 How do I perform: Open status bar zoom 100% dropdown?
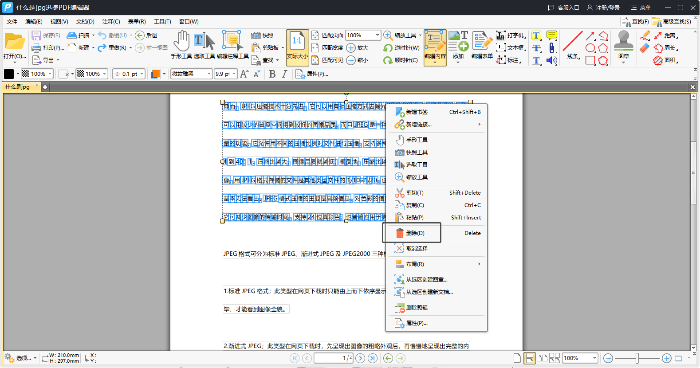click(x=594, y=358)
